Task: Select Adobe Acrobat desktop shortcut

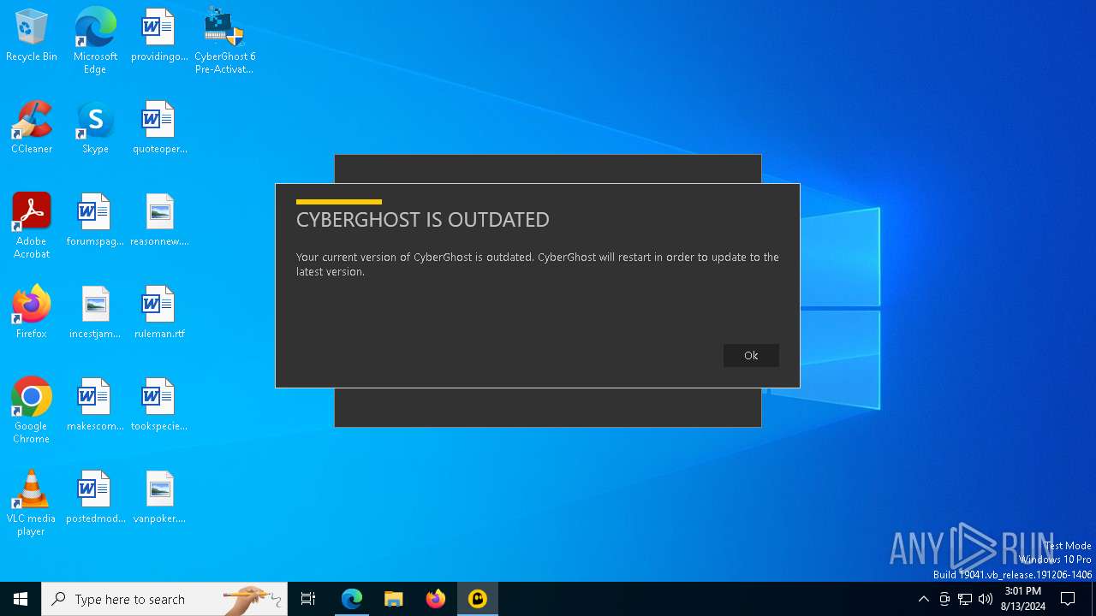Action: (32, 226)
